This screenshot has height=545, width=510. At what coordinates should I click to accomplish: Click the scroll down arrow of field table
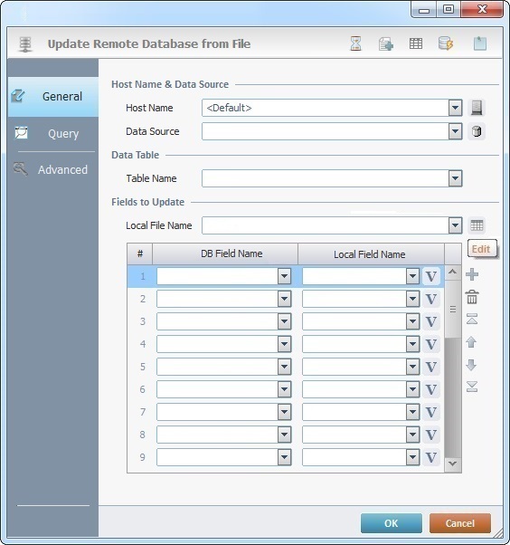(453, 464)
